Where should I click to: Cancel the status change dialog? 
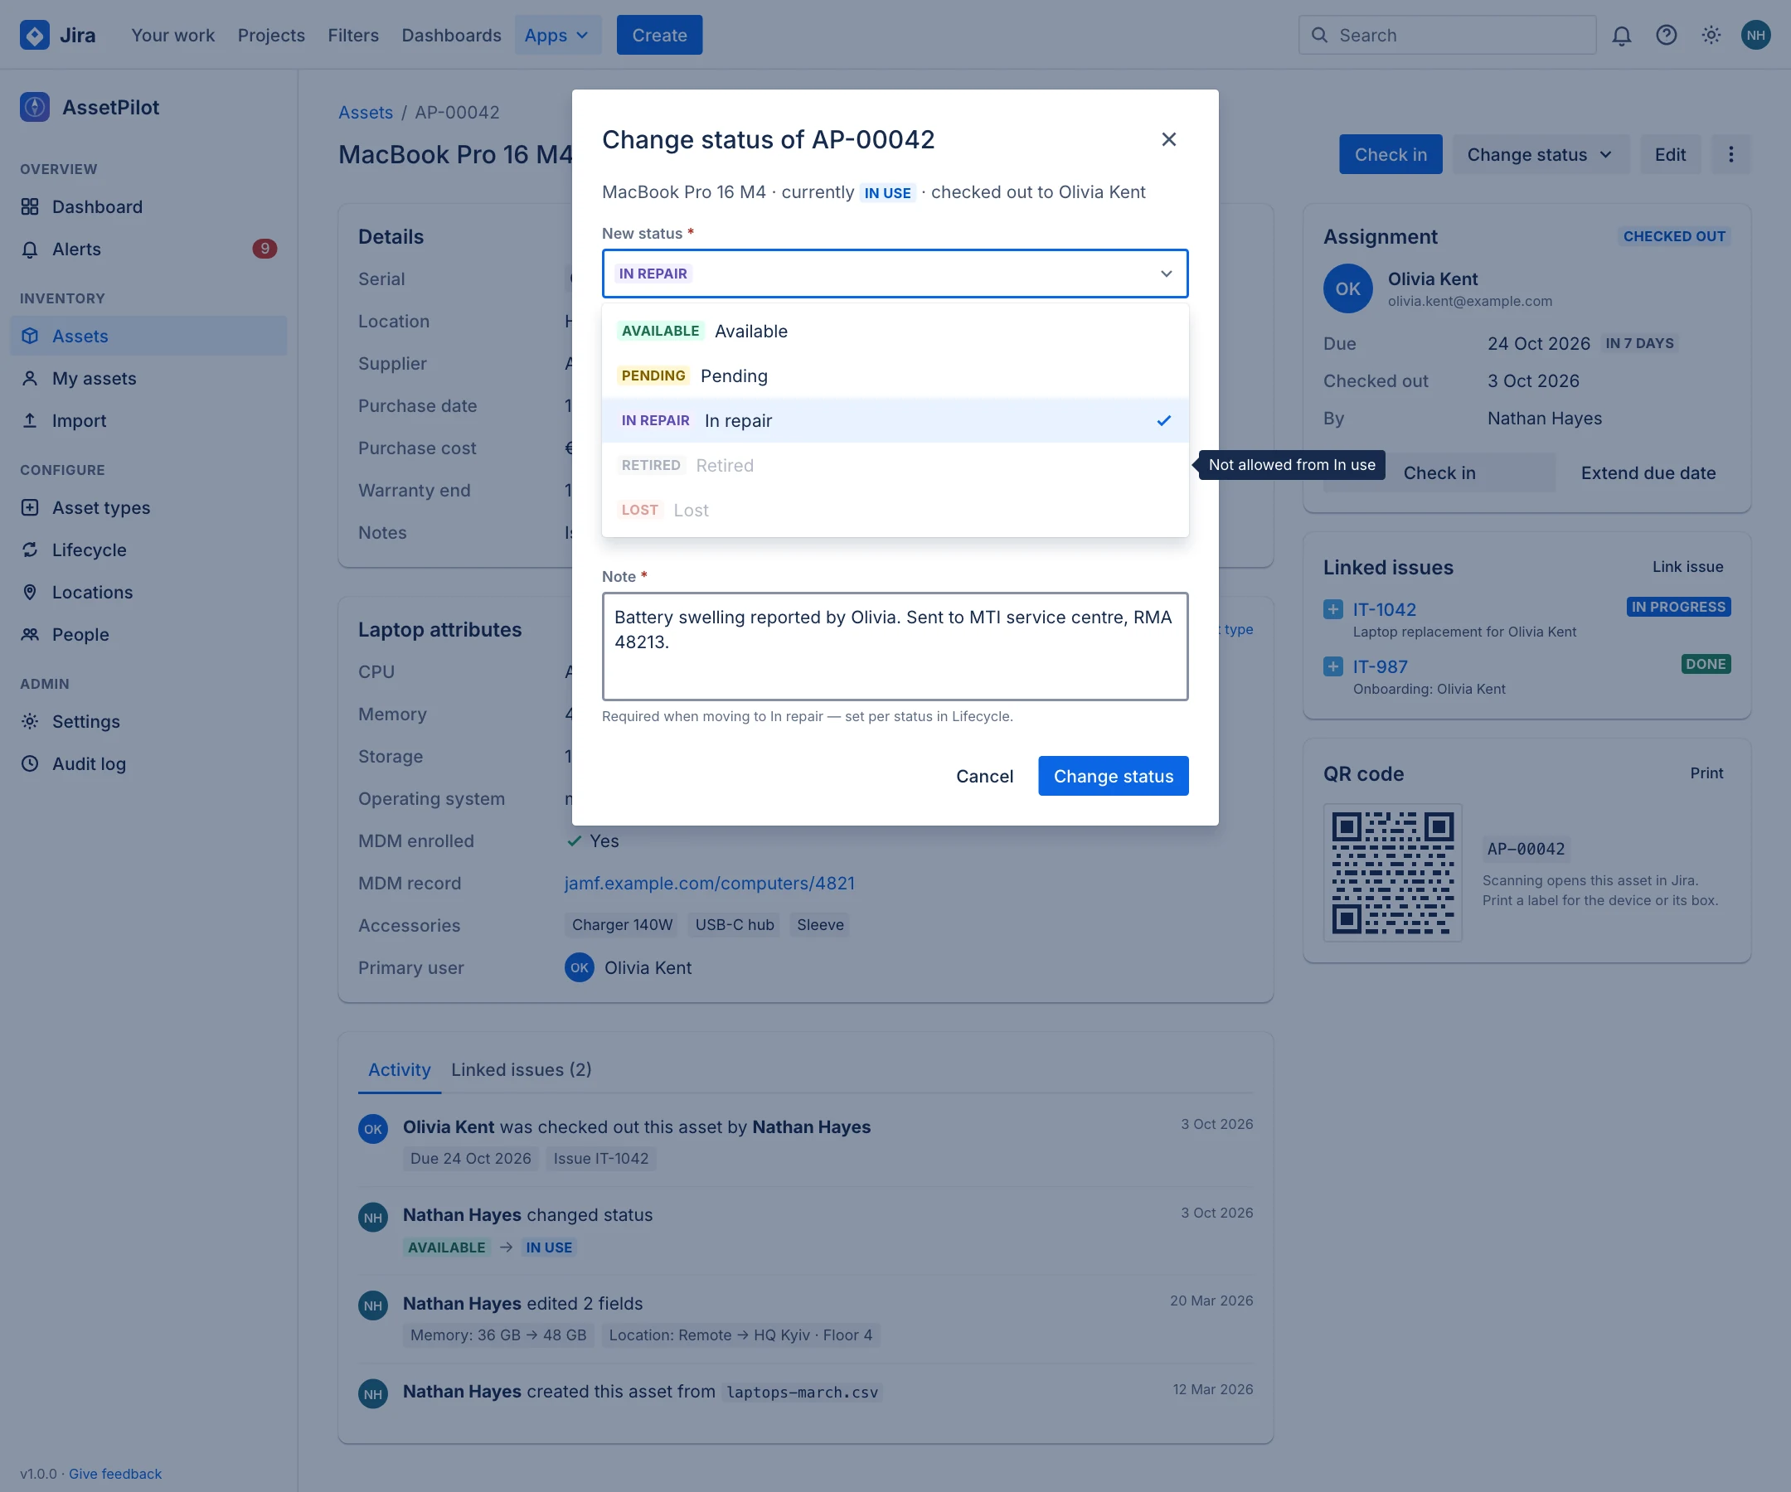984,776
